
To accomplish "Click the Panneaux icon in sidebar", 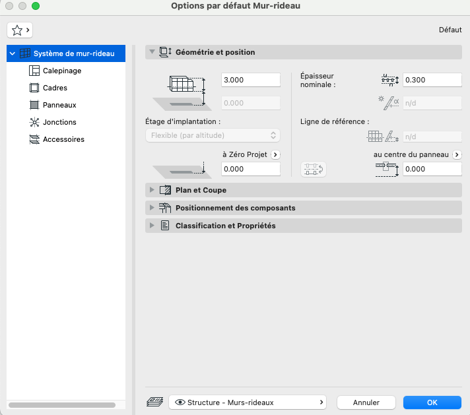I will click(34, 105).
